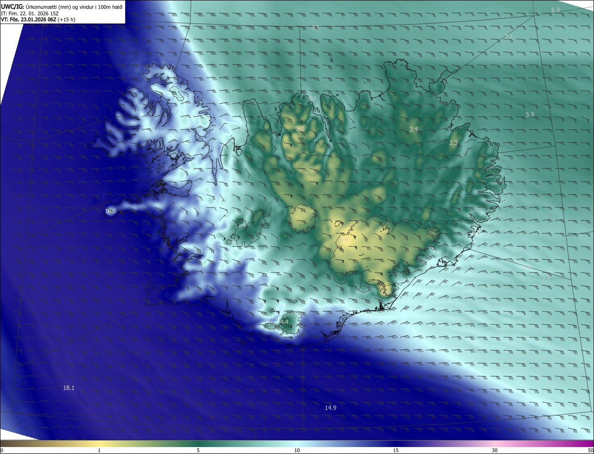Click the 50 tick on the colour scale
This screenshot has height=454, width=594.
[590, 450]
